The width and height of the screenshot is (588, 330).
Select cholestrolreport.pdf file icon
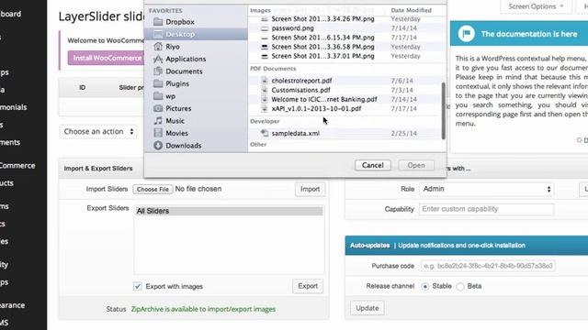pos(265,81)
